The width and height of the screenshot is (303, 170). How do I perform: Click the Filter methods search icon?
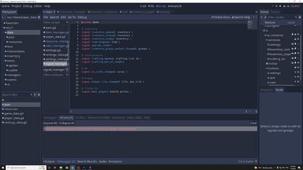click(67, 75)
